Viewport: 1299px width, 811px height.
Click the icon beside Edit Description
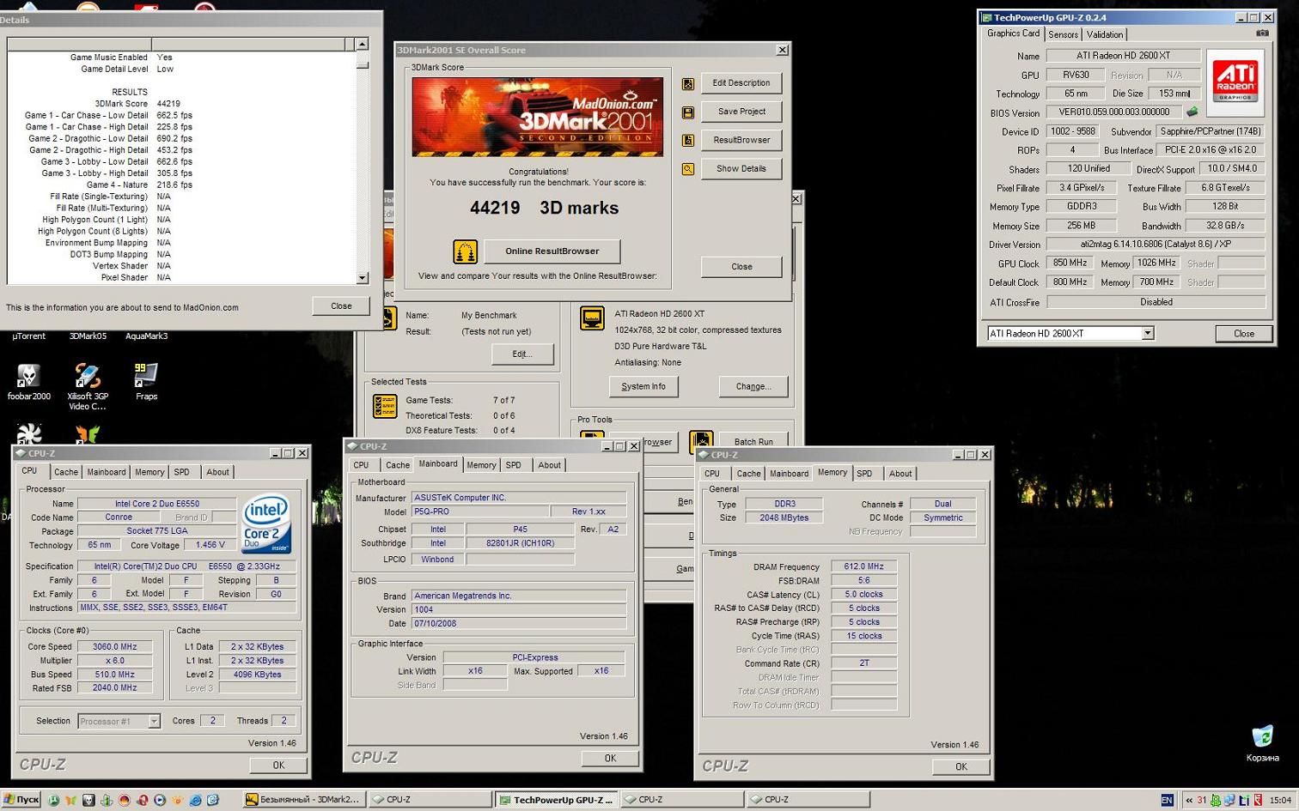[688, 84]
